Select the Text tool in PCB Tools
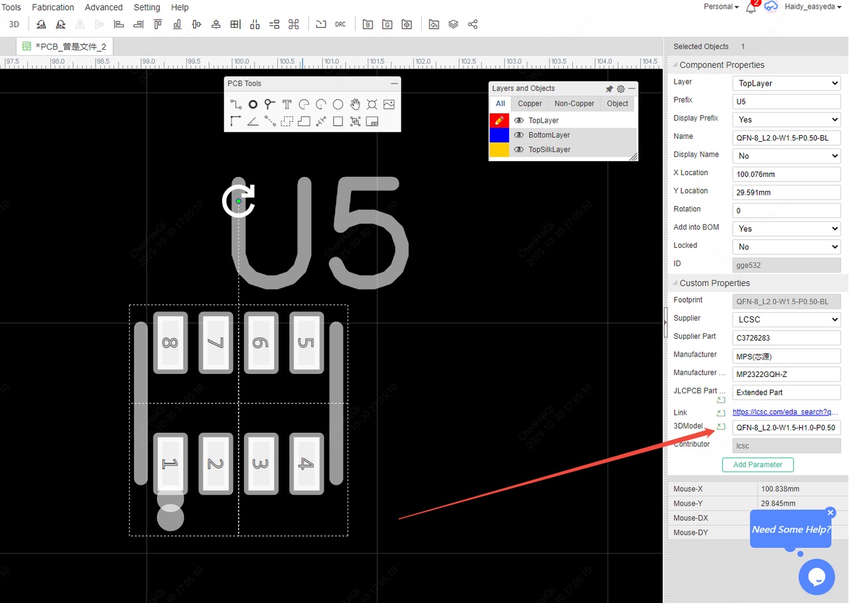The width and height of the screenshot is (849, 603). point(287,105)
